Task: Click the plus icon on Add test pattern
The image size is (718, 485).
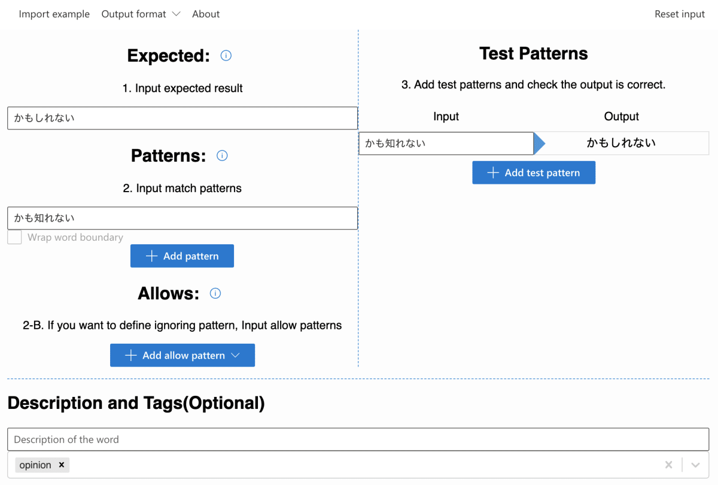Action: coord(493,172)
